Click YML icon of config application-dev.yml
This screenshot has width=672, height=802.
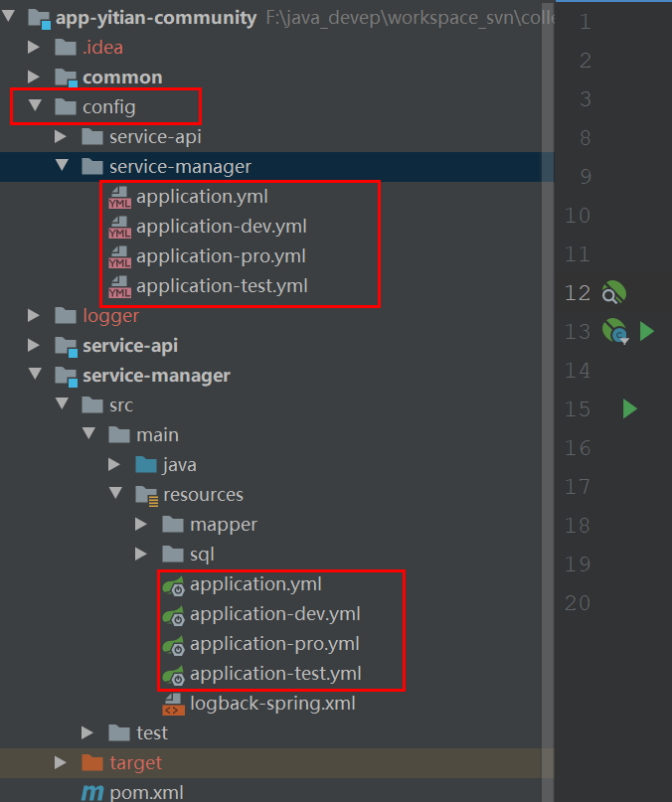119,228
